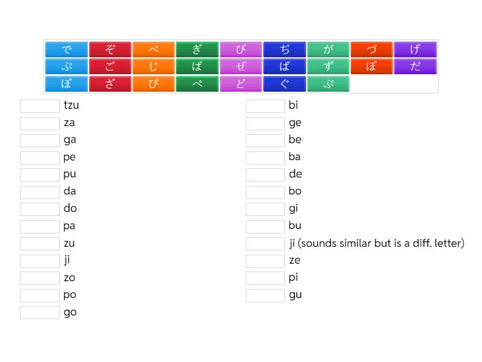Select the purple だ tile
The height and width of the screenshot is (362, 482).
(x=415, y=66)
